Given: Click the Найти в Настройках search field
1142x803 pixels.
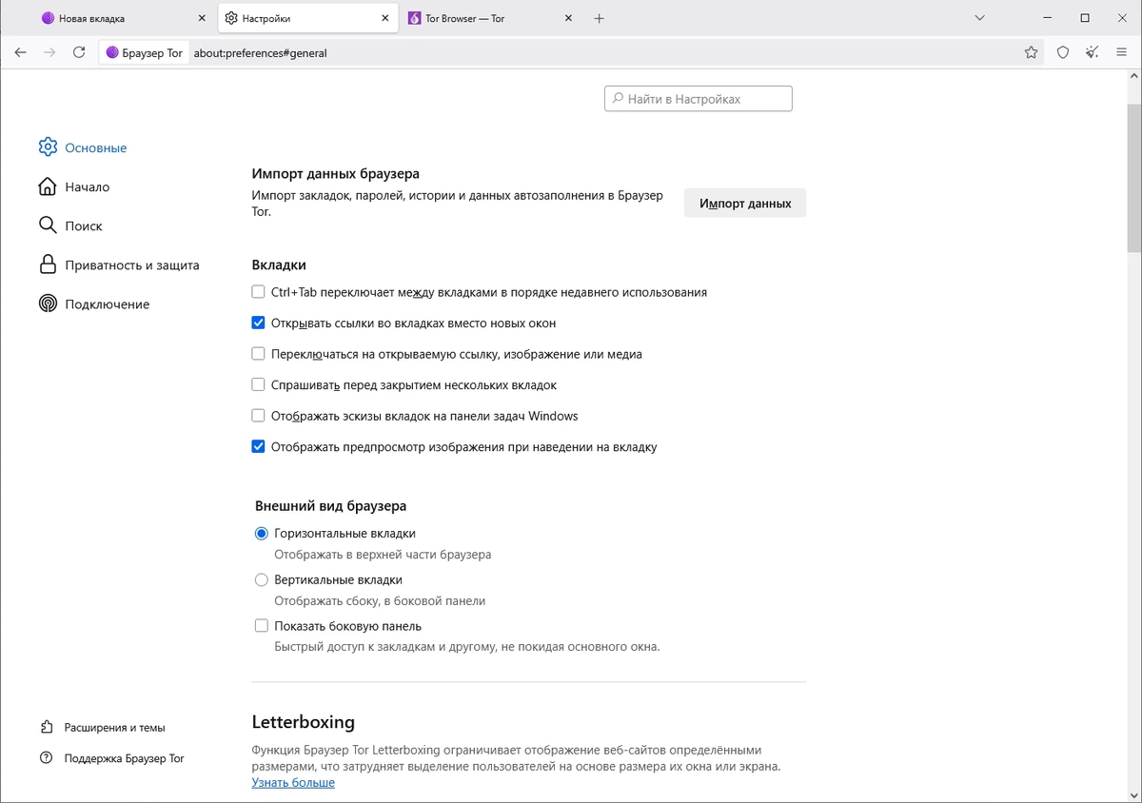Looking at the screenshot, I should tap(698, 99).
